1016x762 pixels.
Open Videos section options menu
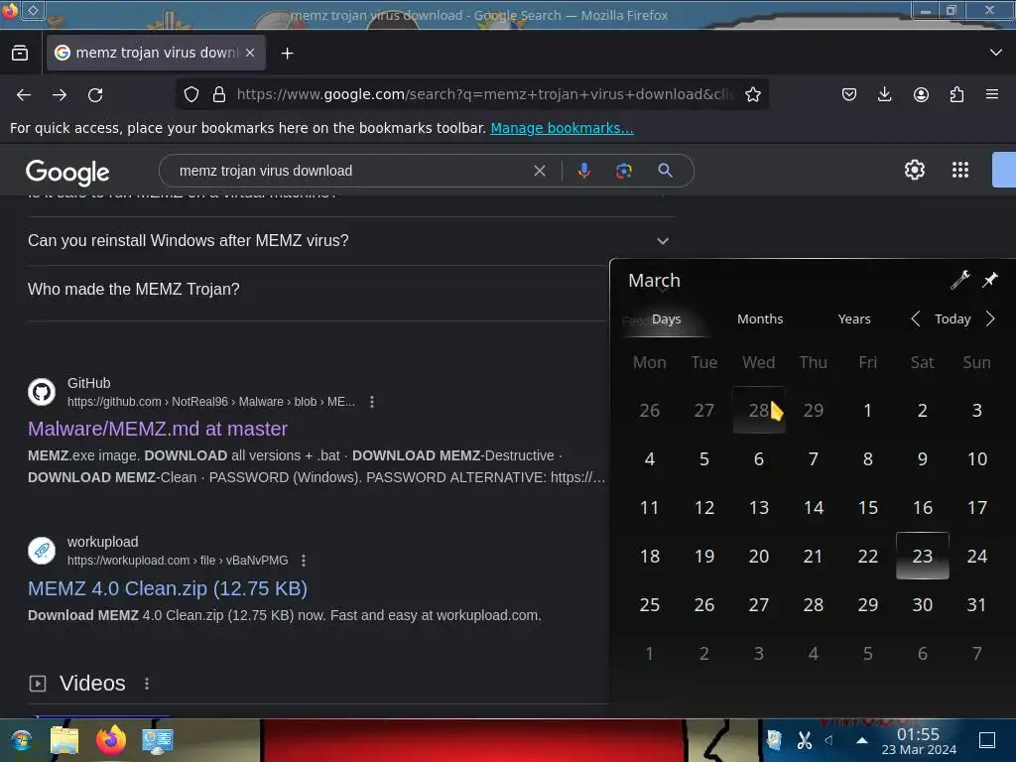147,683
